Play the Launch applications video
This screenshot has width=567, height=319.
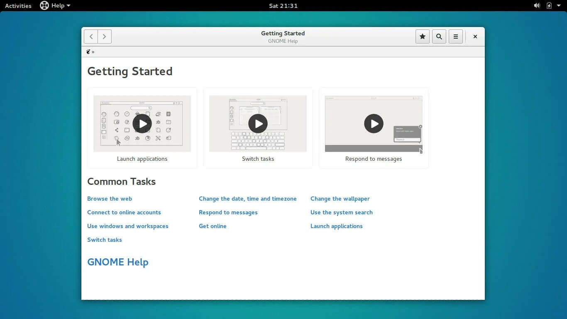(142, 123)
